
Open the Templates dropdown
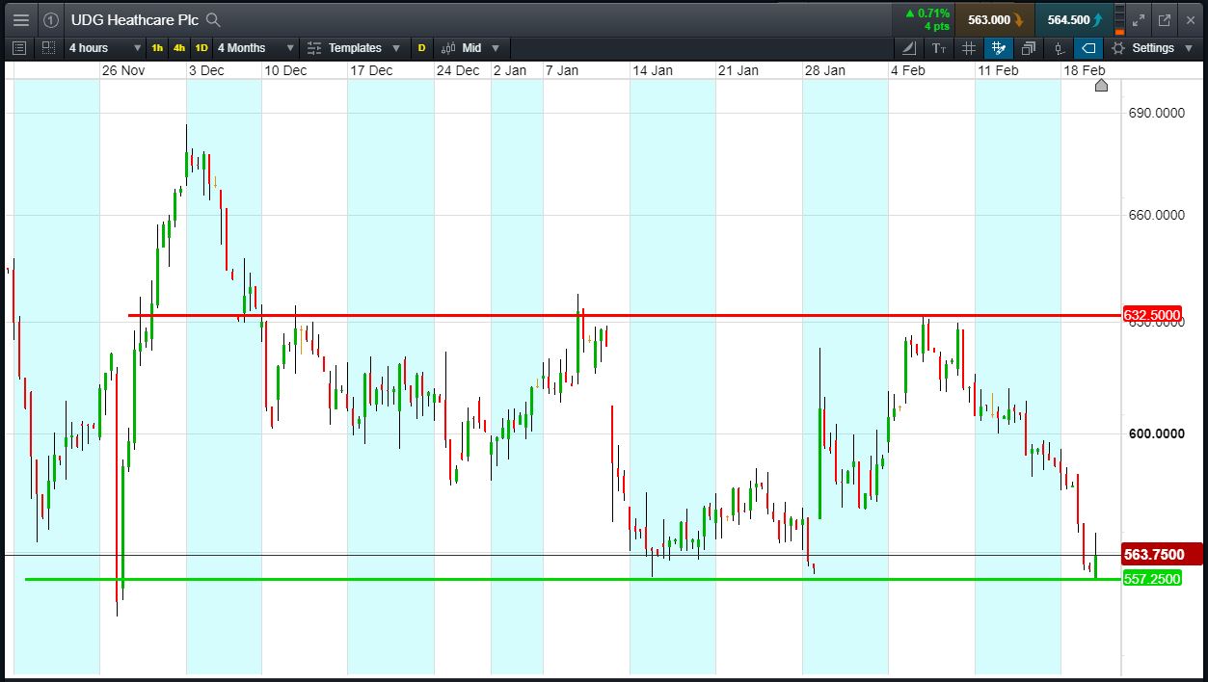[363, 47]
